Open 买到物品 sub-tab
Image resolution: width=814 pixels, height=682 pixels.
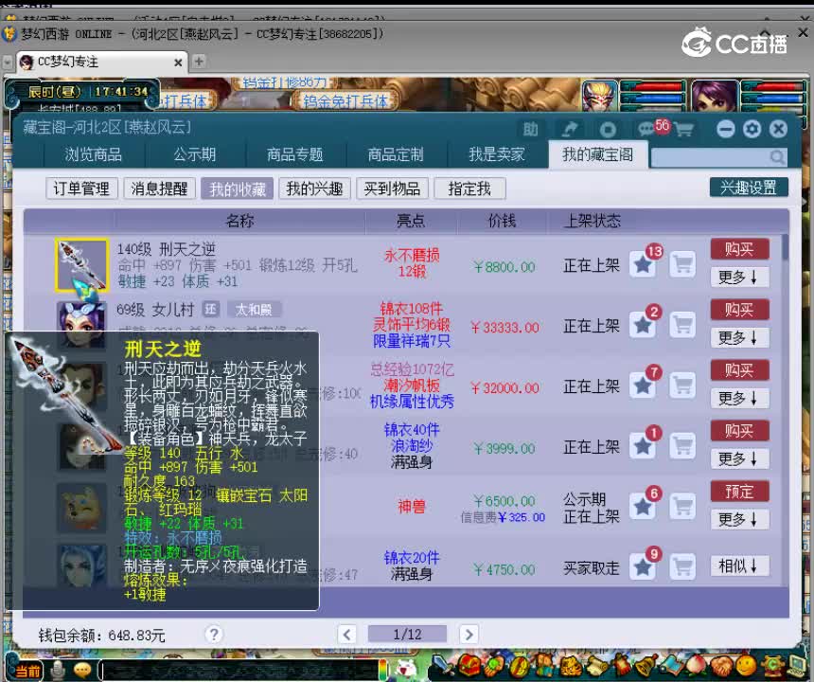[x=392, y=188]
